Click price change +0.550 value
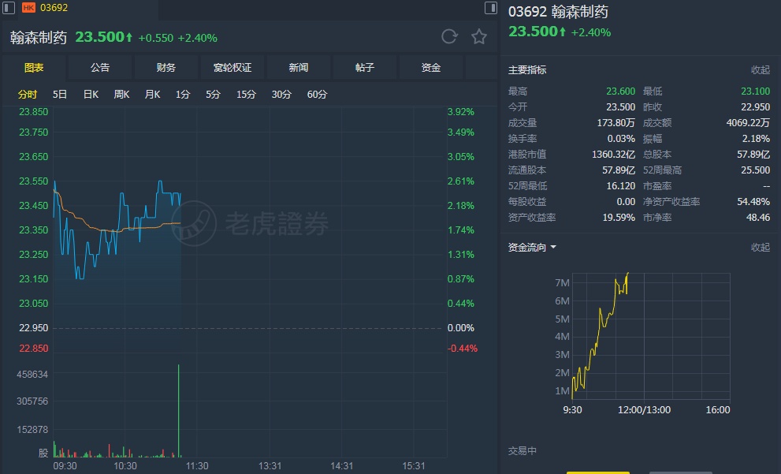 point(156,38)
